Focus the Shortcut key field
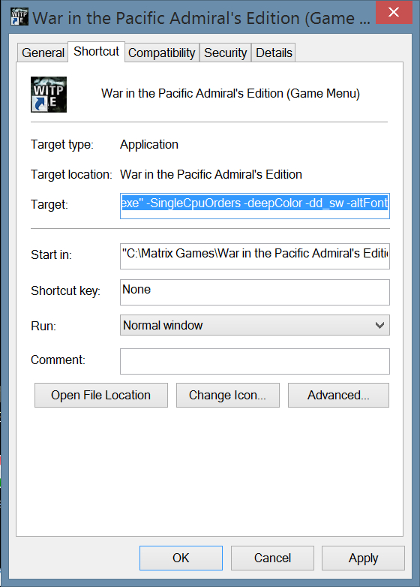This screenshot has height=587, width=420. [255, 292]
